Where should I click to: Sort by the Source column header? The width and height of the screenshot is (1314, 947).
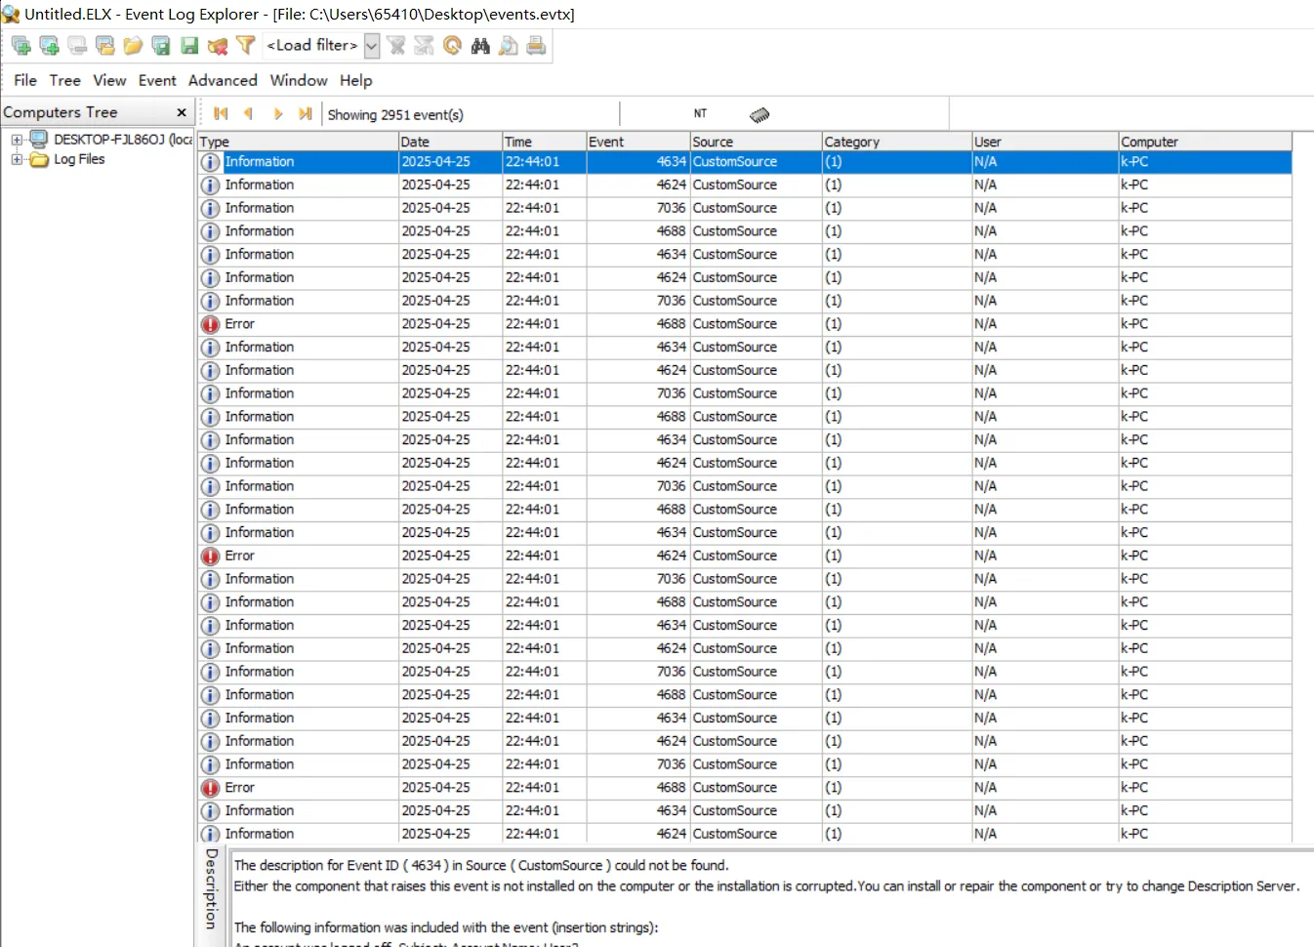click(x=756, y=142)
